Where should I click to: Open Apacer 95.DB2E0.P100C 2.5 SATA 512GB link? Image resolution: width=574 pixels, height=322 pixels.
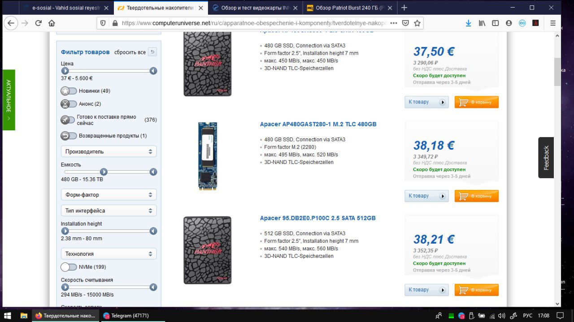(317, 218)
